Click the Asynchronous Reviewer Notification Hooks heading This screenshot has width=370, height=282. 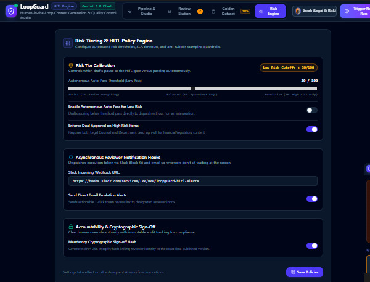click(x=118, y=157)
